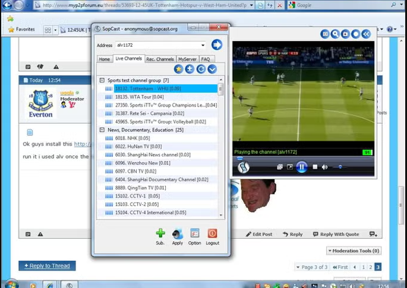Click the browser Back arrow button
Viewport: 407px width, 288px height.
7,5
